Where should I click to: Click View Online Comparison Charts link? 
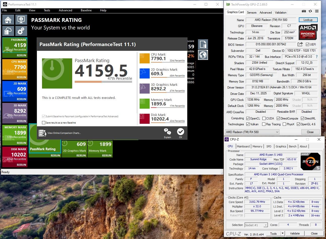pos(64,133)
